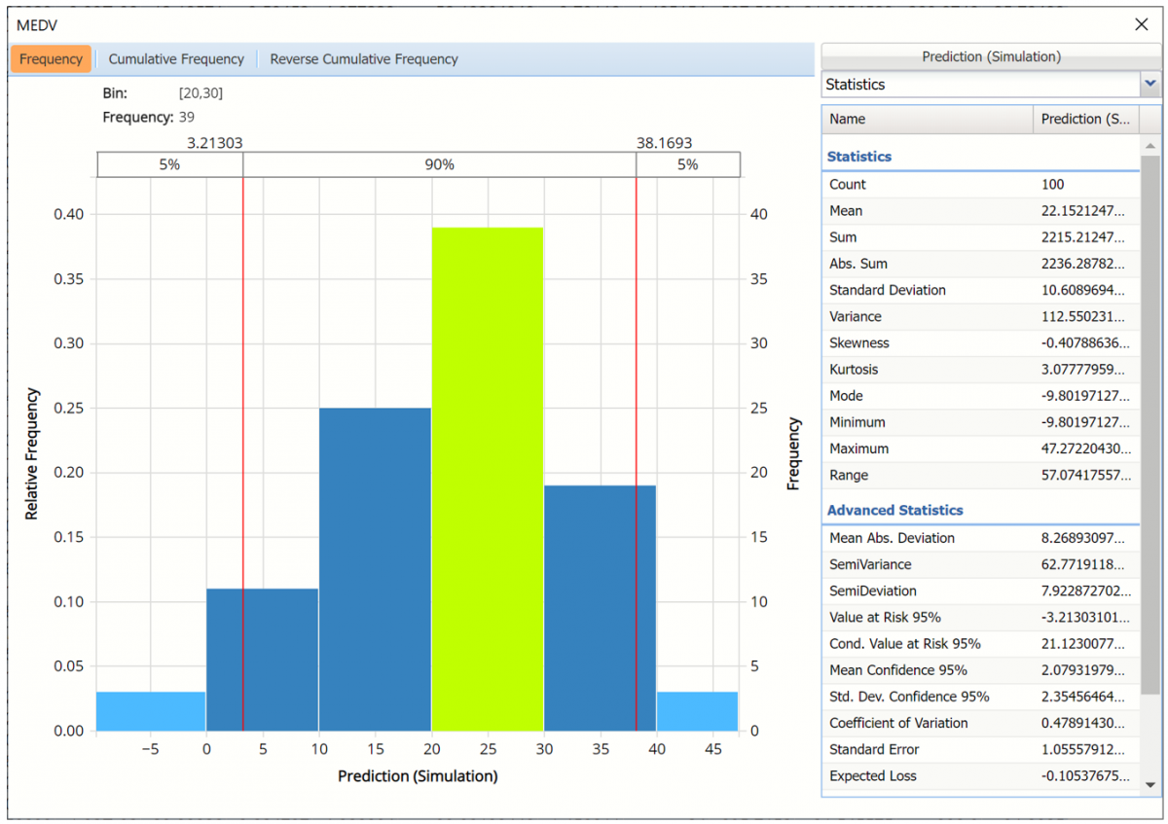
Task: Click the Statistics combo box field
Action: pos(980,85)
